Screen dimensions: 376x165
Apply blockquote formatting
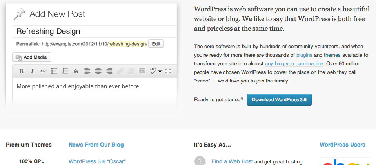coord(76,71)
